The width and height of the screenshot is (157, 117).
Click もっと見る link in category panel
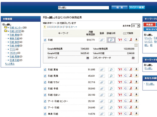click(10, 64)
